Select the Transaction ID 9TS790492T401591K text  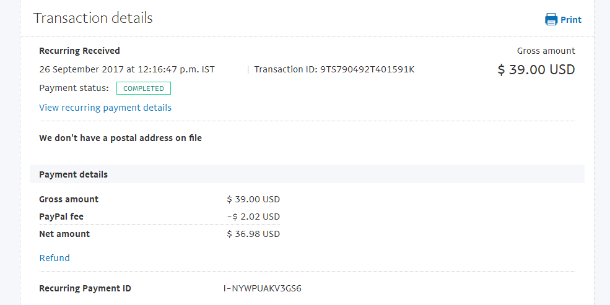334,69
